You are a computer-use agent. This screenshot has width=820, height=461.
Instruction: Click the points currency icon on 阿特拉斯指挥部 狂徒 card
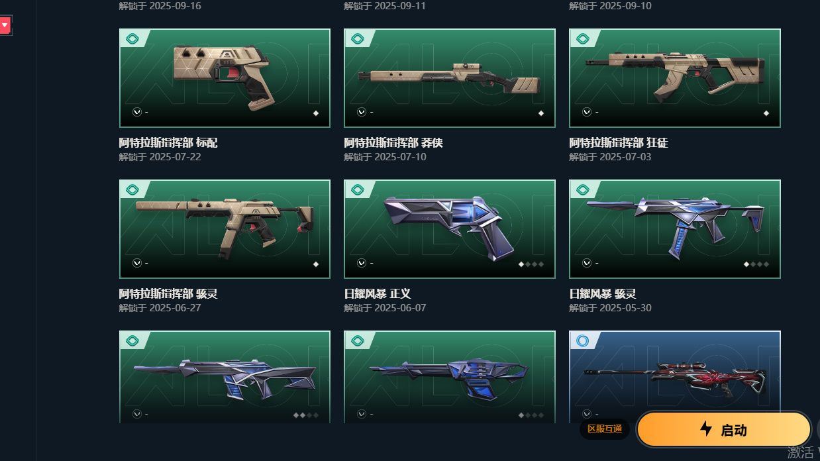[x=587, y=112]
